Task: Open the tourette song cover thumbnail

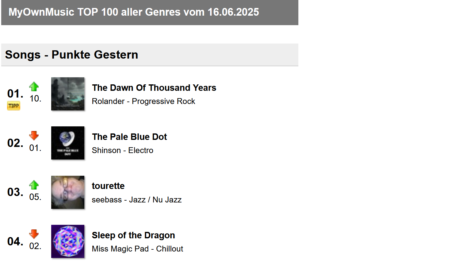Action: tap(68, 192)
